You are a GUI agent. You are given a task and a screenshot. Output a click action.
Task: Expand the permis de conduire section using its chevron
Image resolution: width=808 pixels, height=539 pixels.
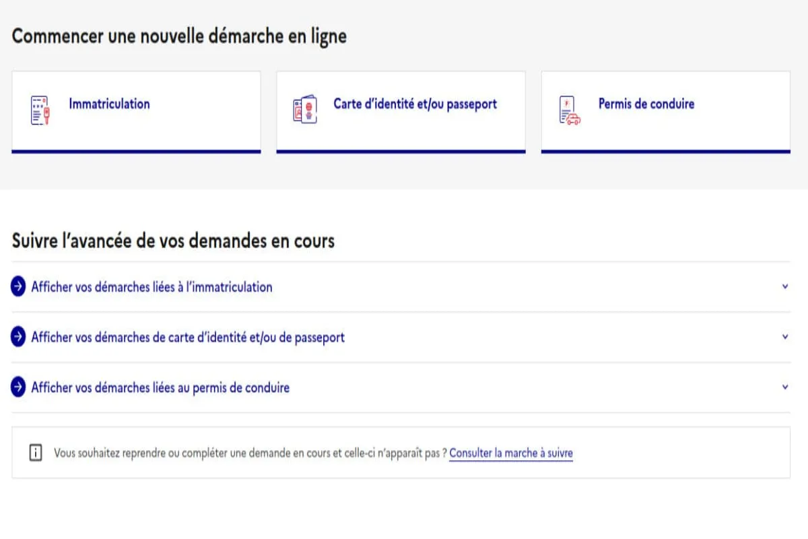pos(784,387)
